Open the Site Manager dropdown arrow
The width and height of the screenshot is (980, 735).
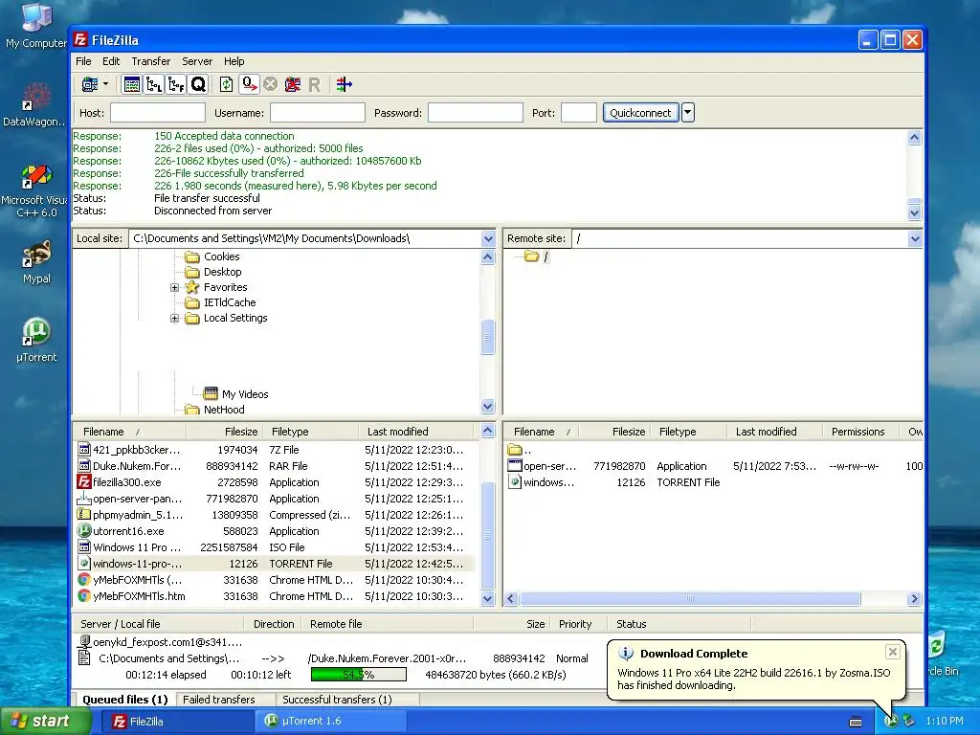click(105, 84)
